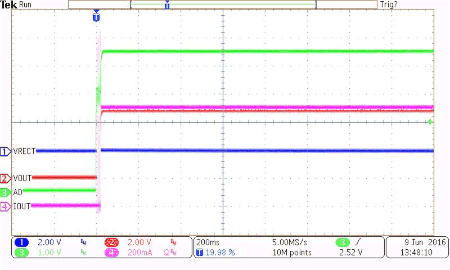The height and width of the screenshot is (270, 450).
Task: Click the channel 3 1.00 V scale value
Action: pos(49,253)
